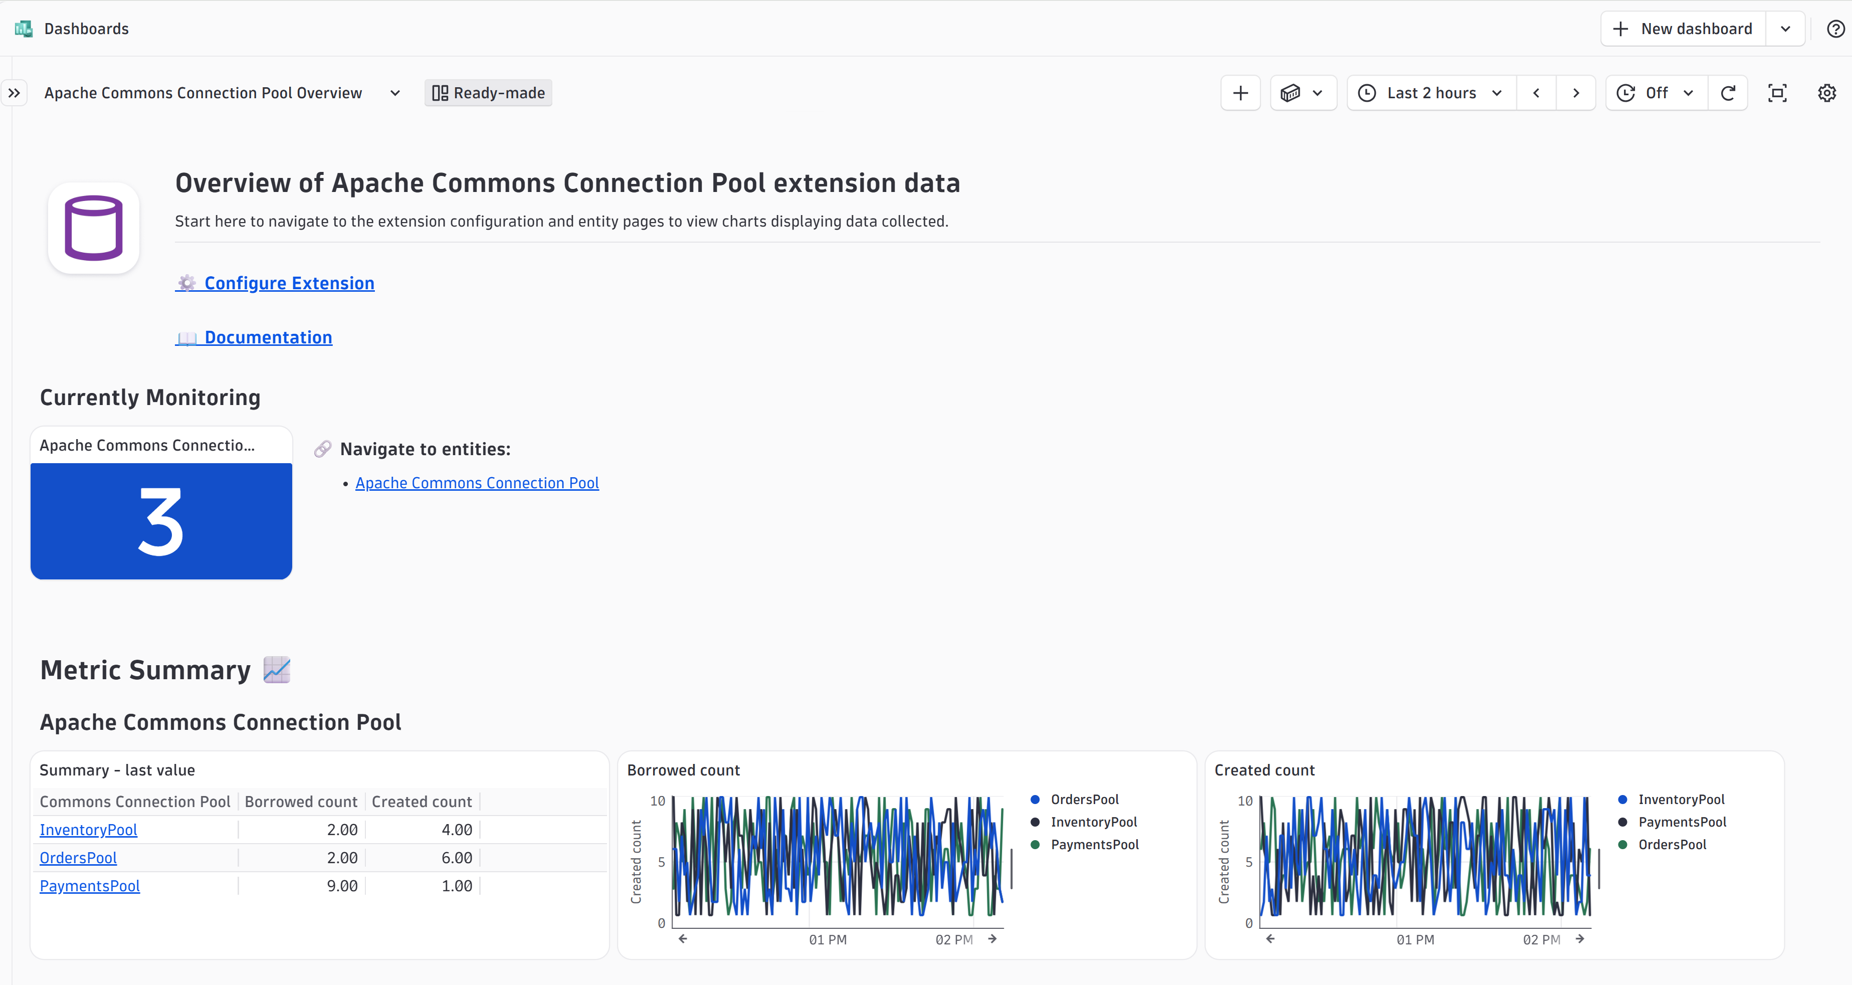
Task: Select InventoryPool created value 4.00
Action: click(x=457, y=830)
